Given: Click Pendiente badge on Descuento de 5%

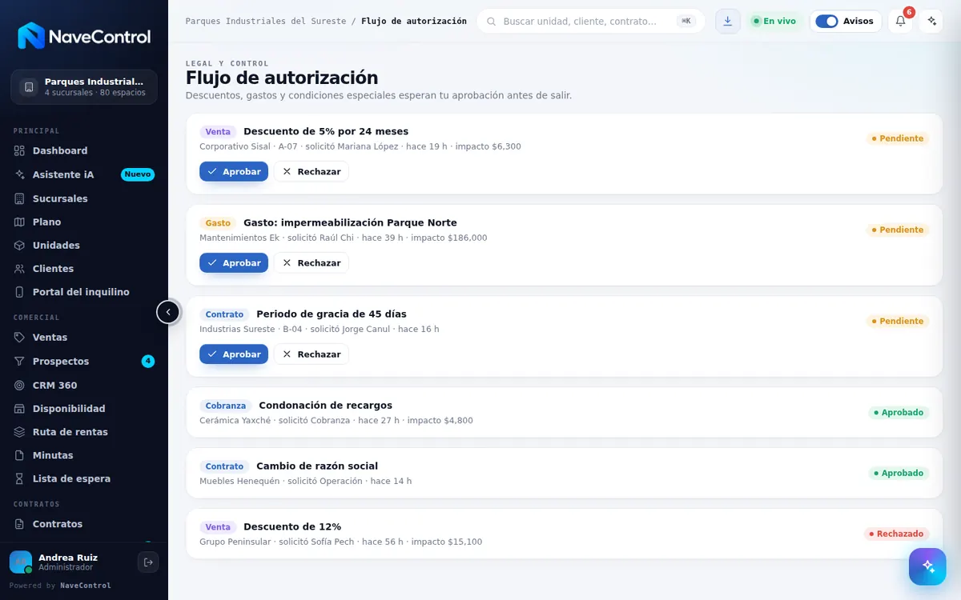Looking at the screenshot, I should click(x=898, y=138).
